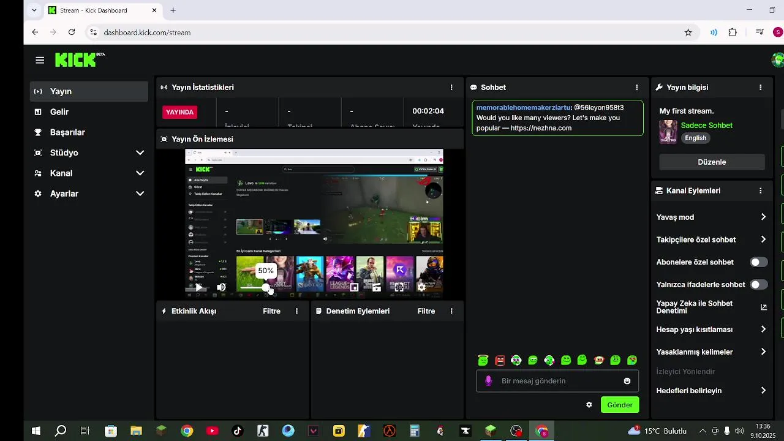This screenshot has width=784, height=441.
Task: Open the Etkinlik Akışı three-dot menu
Action: (x=296, y=311)
